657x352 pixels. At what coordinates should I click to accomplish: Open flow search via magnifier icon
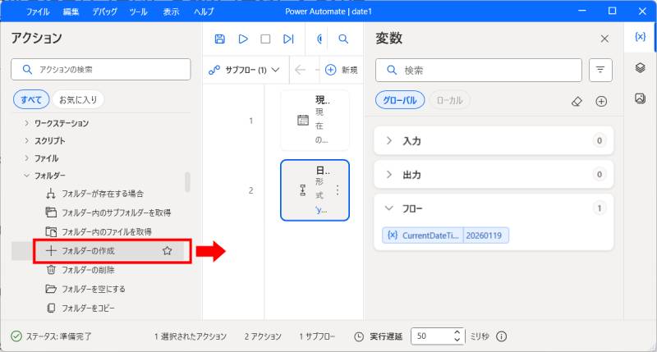click(343, 39)
